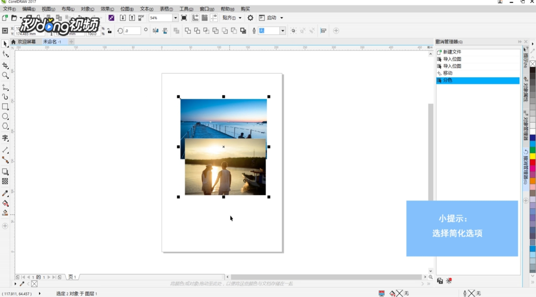Select the Shape tool
Image resolution: width=536 pixels, height=297 pixels.
pos(5,54)
